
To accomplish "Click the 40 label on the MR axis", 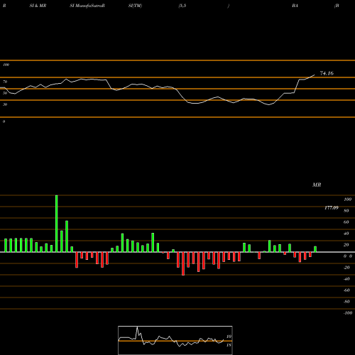I will coord(346,234).
